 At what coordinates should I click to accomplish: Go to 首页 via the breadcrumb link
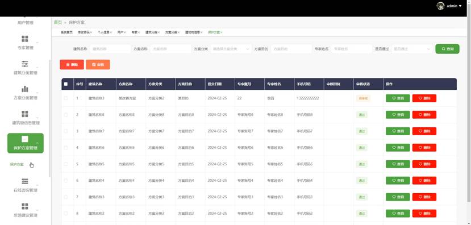[58, 23]
